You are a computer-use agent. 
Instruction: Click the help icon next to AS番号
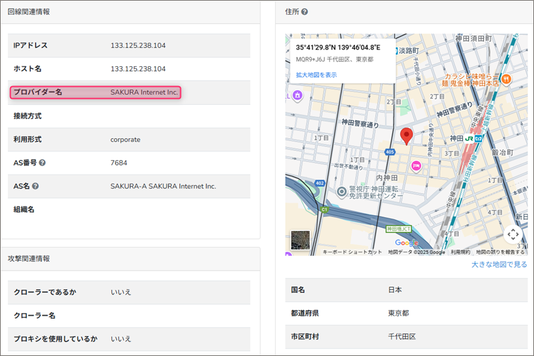click(x=42, y=163)
